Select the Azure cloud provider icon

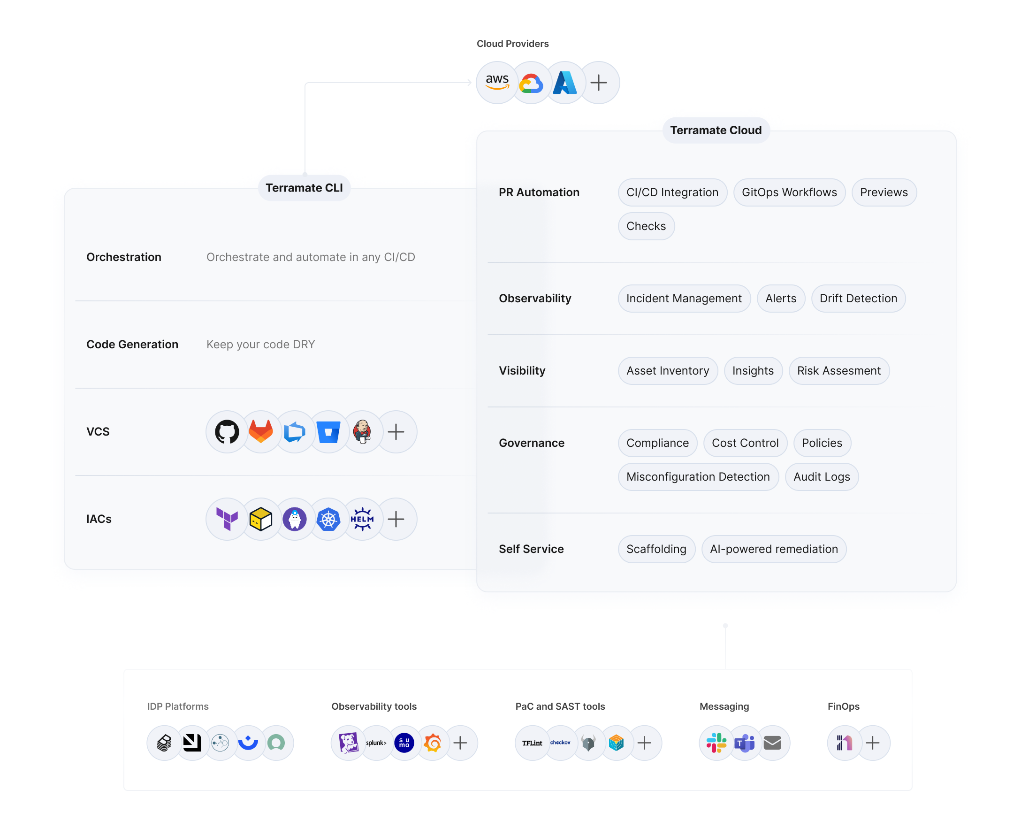565,82
